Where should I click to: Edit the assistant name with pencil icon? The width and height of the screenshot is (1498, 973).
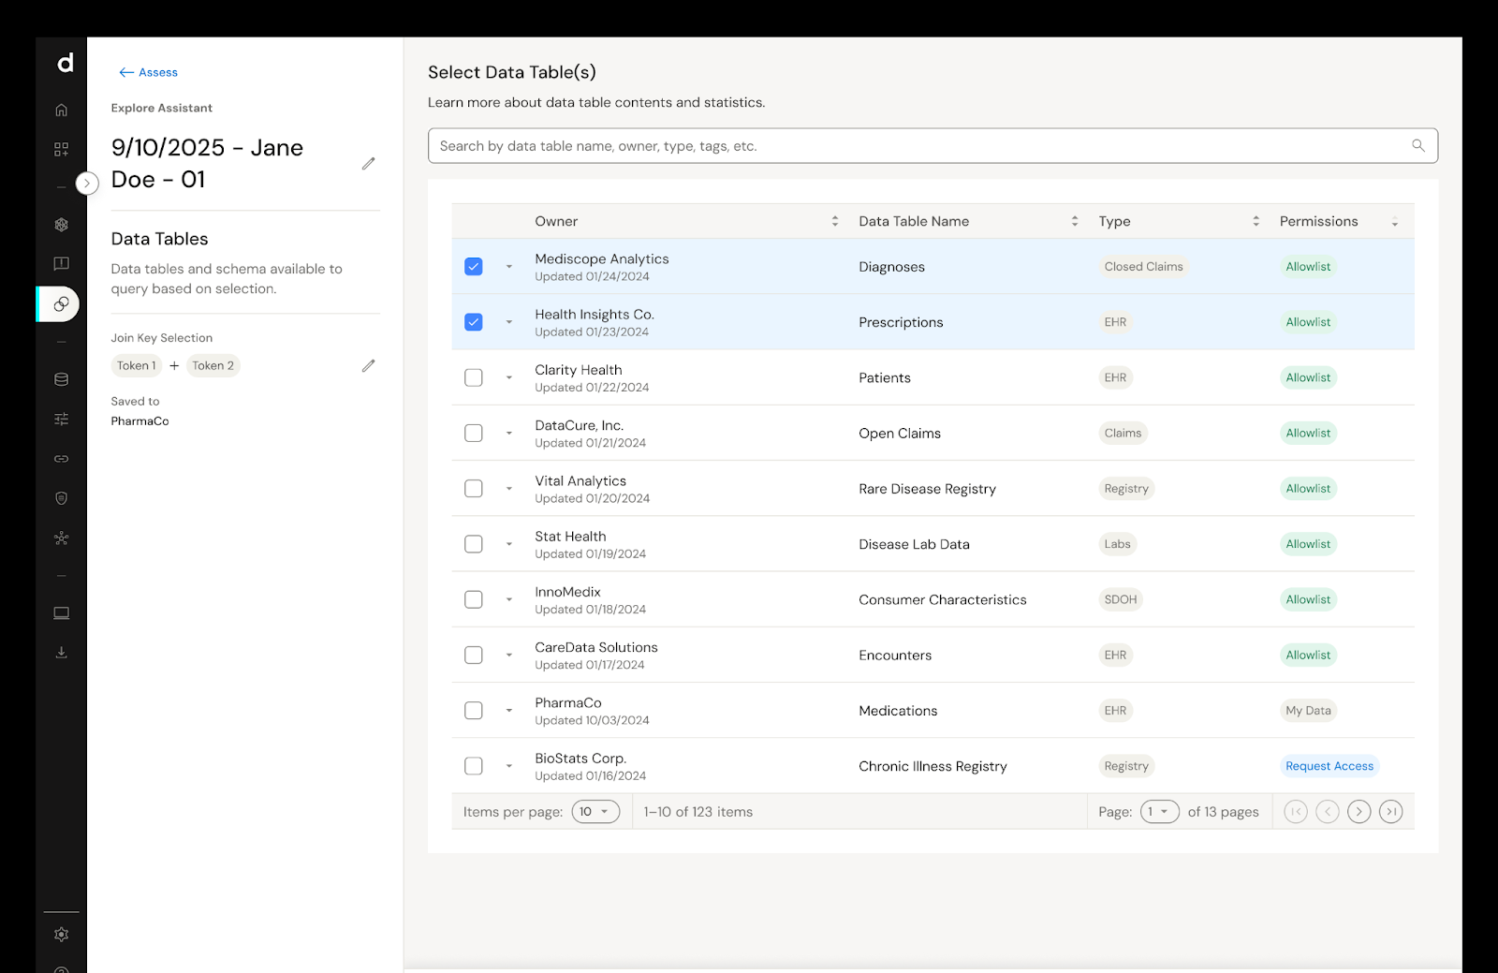tap(368, 164)
